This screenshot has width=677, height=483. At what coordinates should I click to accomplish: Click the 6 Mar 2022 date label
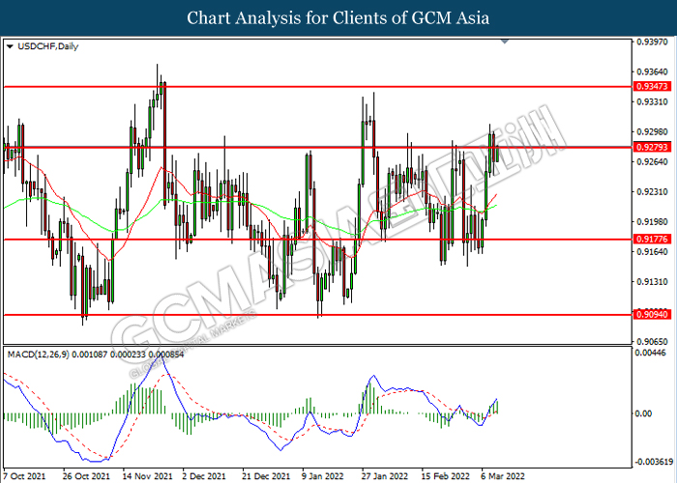(503, 476)
